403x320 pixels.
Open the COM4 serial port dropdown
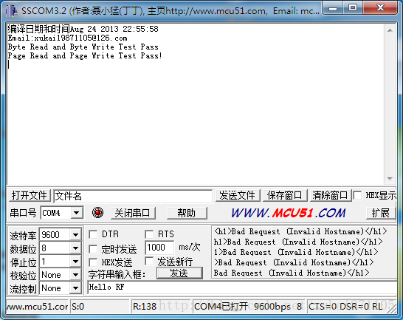76,213
